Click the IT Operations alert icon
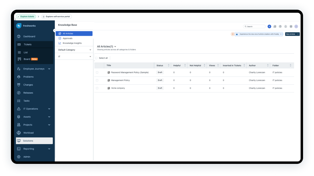The image size is (314, 176). coord(19,109)
